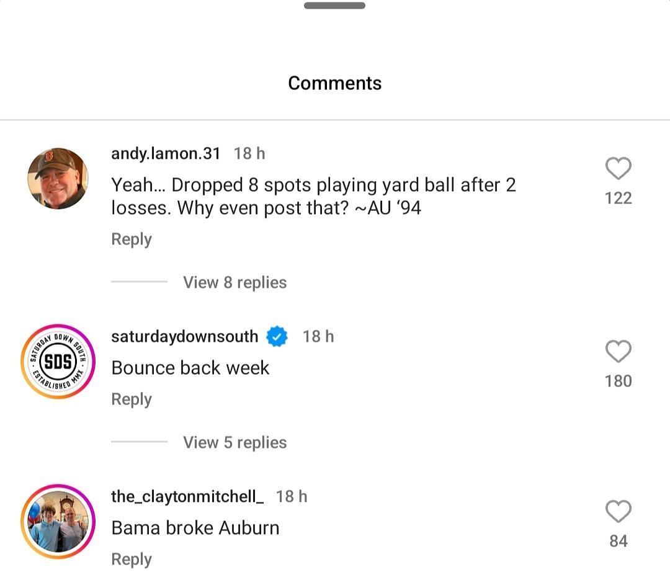Like andy.lamon.31's comment with the heart
Viewport: 670px width, 575px height.
(x=618, y=169)
